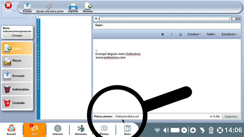This screenshot has height=137, width=244.
Task: Open Docs in taskbar
Action: (127, 130)
